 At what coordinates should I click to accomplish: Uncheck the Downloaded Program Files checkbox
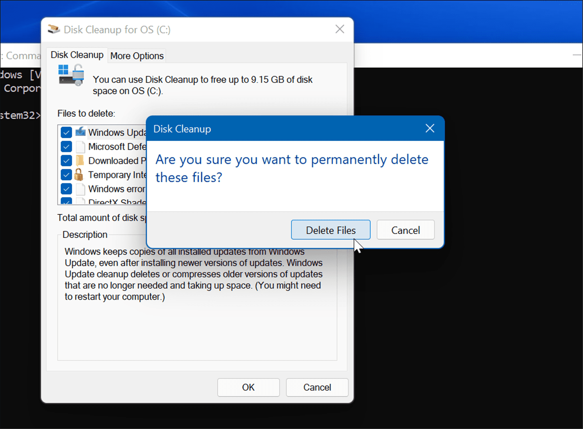point(67,161)
